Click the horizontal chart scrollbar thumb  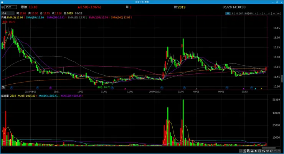click(268, 148)
